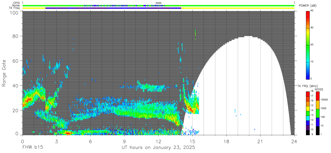The height and width of the screenshot is (153, 331).
Task: Click the noise 100 legend label
Action: pyautogui.click(x=323, y=117)
